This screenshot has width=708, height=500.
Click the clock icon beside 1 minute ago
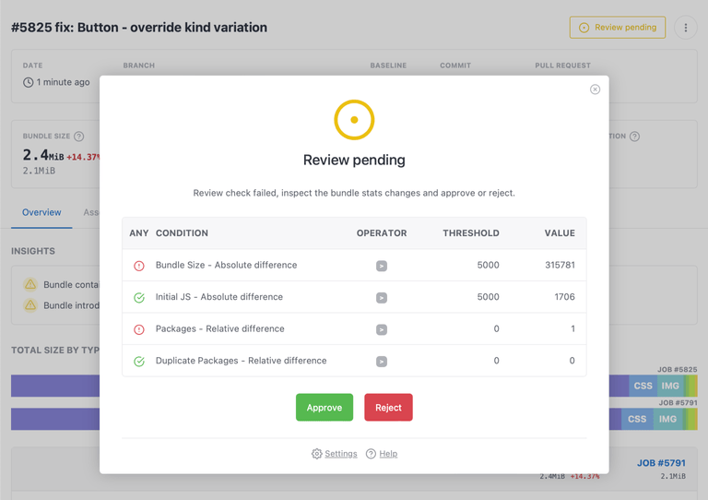coord(28,82)
